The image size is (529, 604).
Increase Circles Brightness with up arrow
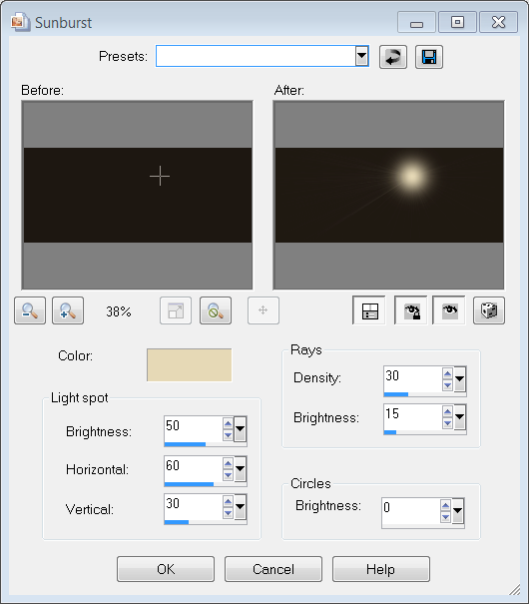(x=445, y=505)
